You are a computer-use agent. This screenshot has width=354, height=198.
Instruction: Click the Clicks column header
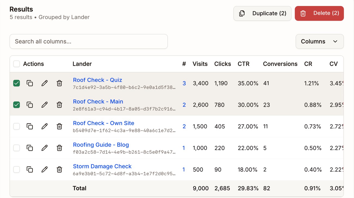click(222, 64)
